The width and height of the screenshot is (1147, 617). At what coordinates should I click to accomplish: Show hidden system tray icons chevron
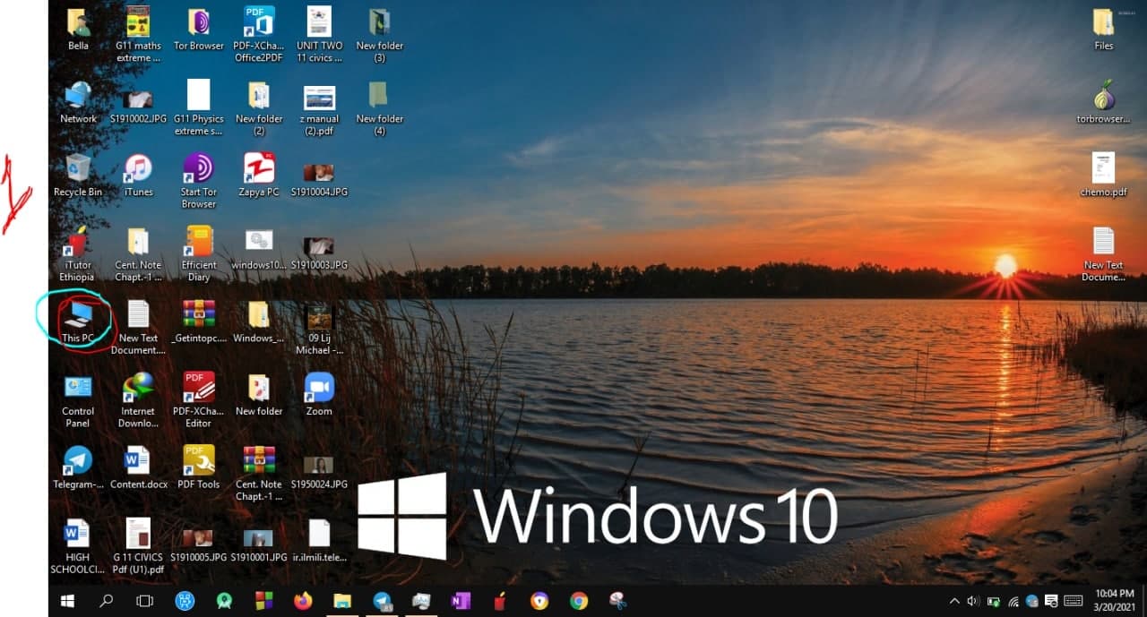[954, 601]
